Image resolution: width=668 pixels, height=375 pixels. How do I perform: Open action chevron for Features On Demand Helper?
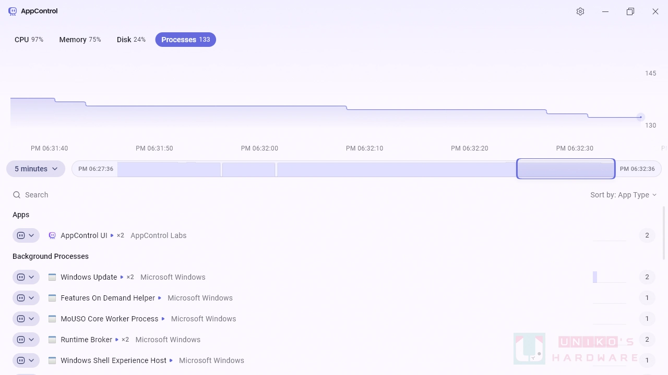[31, 298]
